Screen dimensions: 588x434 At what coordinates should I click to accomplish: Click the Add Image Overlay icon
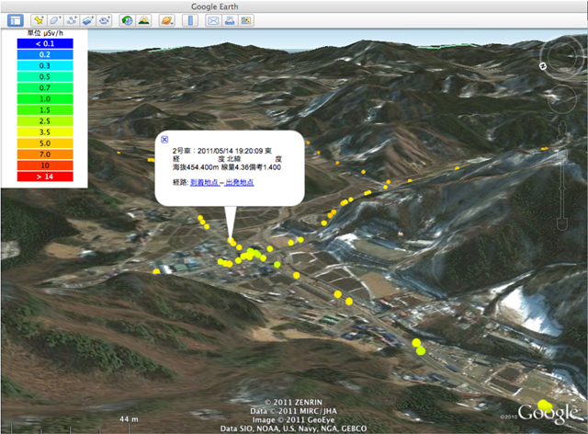click(x=88, y=19)
